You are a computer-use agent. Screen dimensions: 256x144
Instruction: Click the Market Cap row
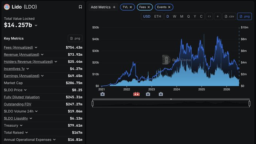click(43, 83)
